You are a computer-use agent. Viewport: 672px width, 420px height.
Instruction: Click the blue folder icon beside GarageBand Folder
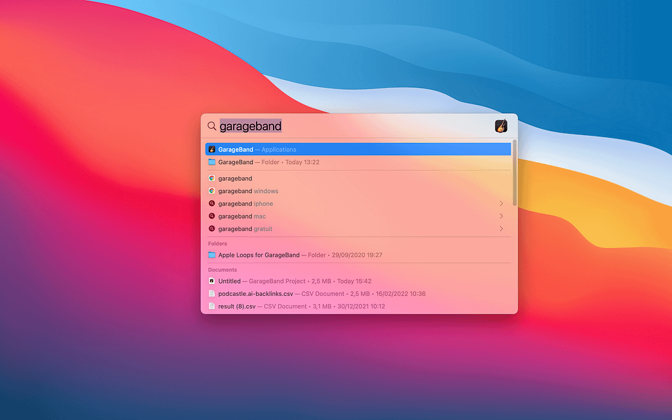click(x=212, y=162)
